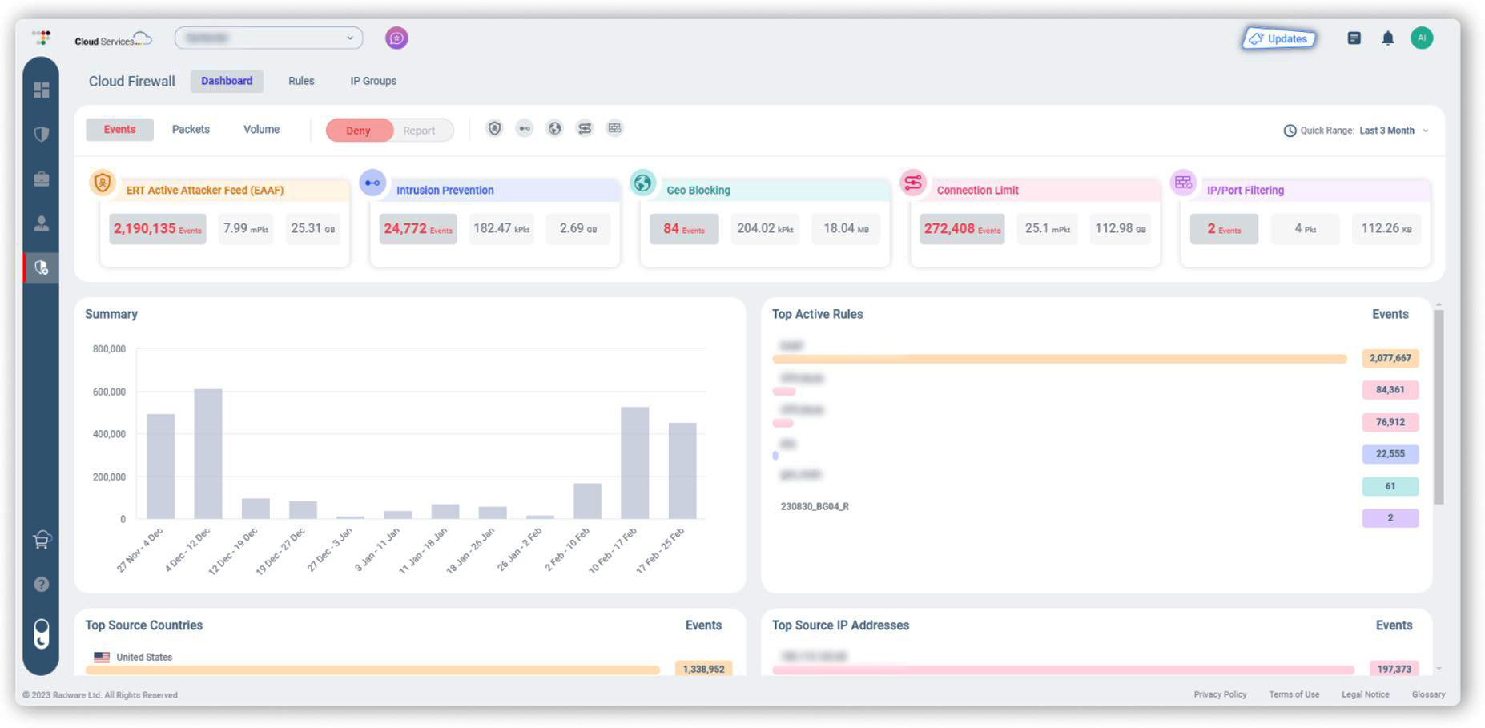Open the marketplace cart sidebar icon
This screenshot has width=1485, height=728.
pyautogui.click(x=42, y=540)
